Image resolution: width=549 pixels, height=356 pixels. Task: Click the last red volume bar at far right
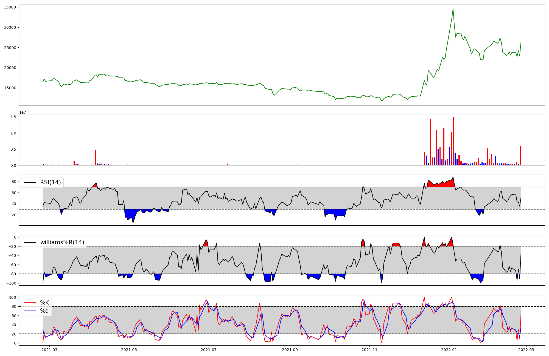click(x=520, y=156)
